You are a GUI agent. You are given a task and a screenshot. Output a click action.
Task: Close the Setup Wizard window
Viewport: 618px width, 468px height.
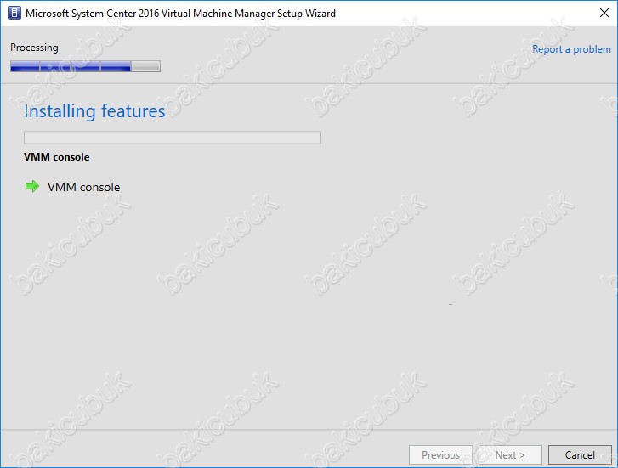[x=604, y=13]
